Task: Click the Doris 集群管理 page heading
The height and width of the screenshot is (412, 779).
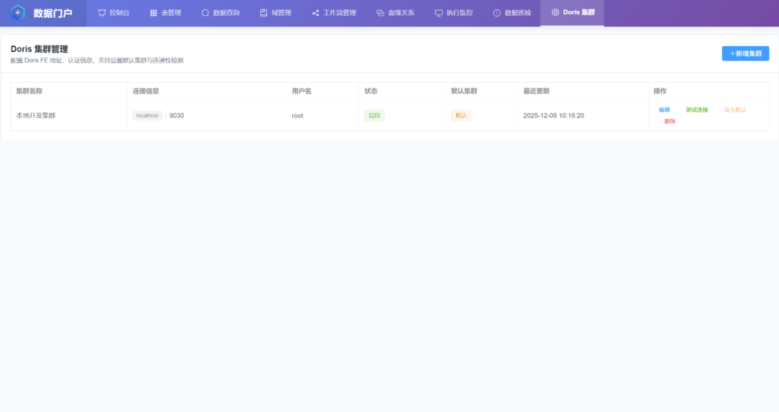Action: pyautogui.click(x=39, y=49)
